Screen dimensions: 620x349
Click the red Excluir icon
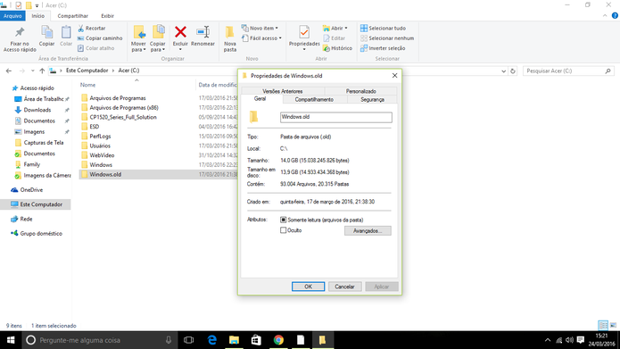(181, 32)
